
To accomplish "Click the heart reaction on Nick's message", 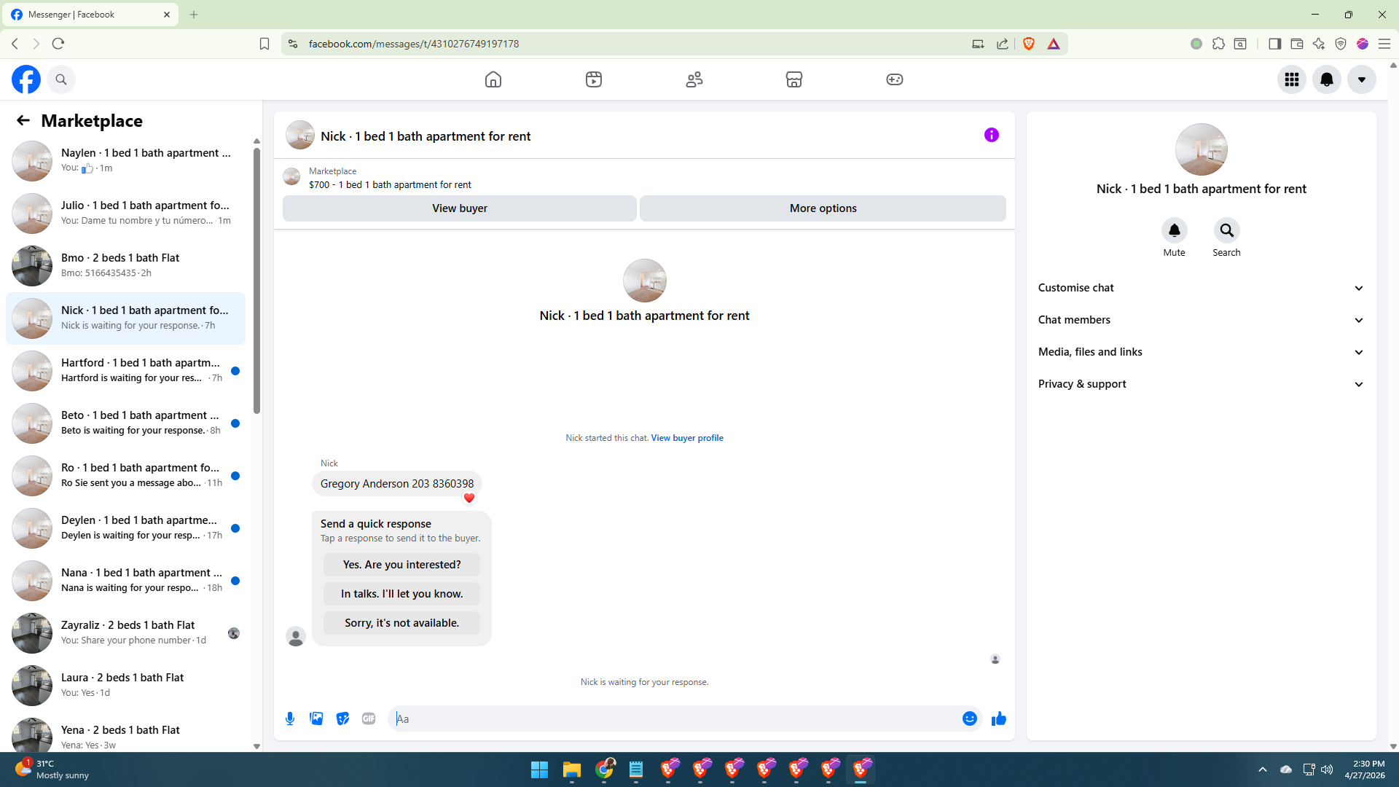I will 469,498.
